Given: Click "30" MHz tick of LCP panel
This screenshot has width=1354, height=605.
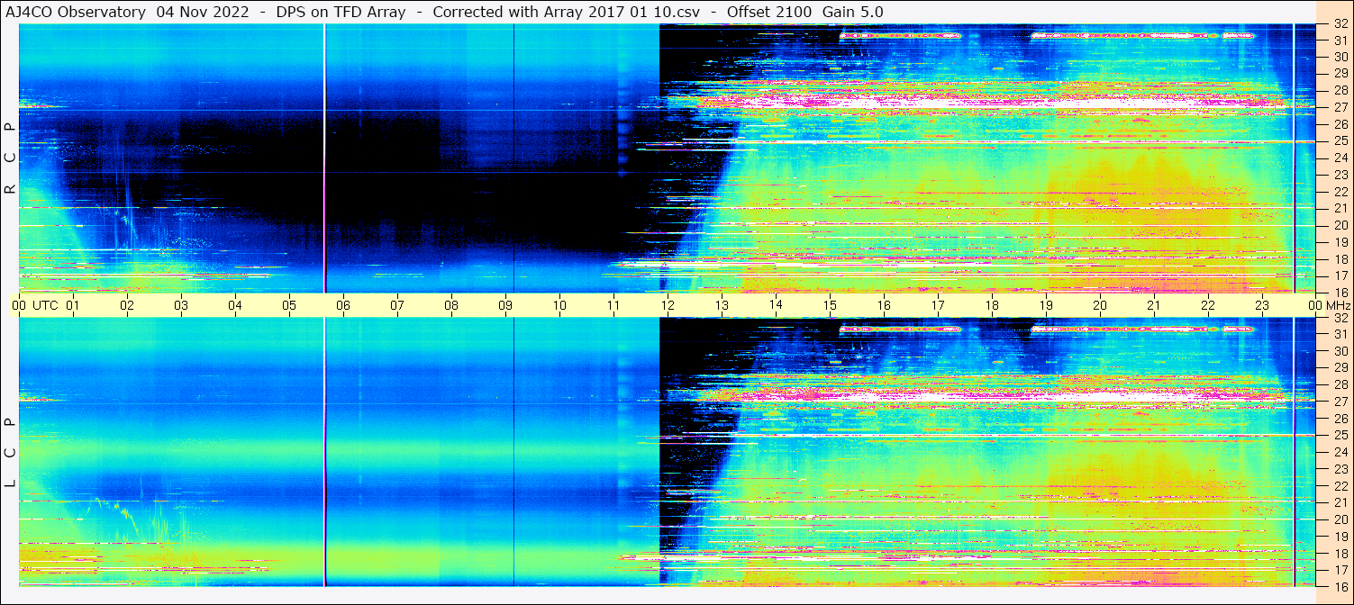Looking at the screenshot, I should pyautogui.click(x=1340, y=351).
